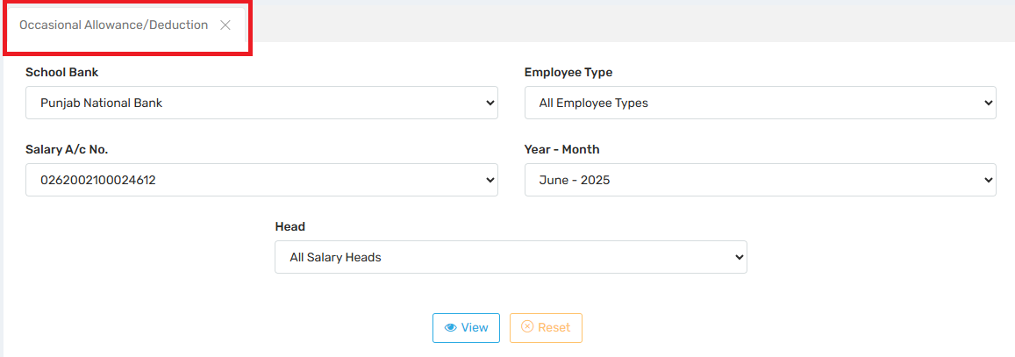
Task: Click the Employee Type dropdown chevron
Action: 989,103
